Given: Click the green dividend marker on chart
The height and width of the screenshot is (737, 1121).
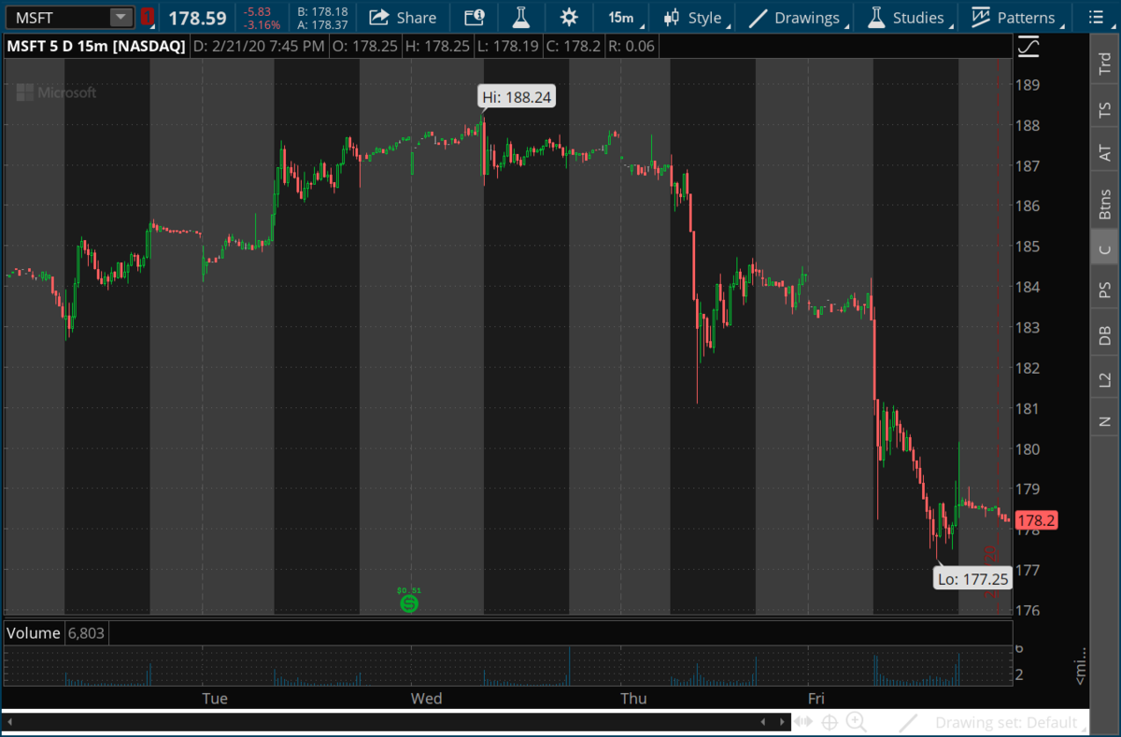Looking at the screenshot, I should pyautogui.click(x=408, y=603).
